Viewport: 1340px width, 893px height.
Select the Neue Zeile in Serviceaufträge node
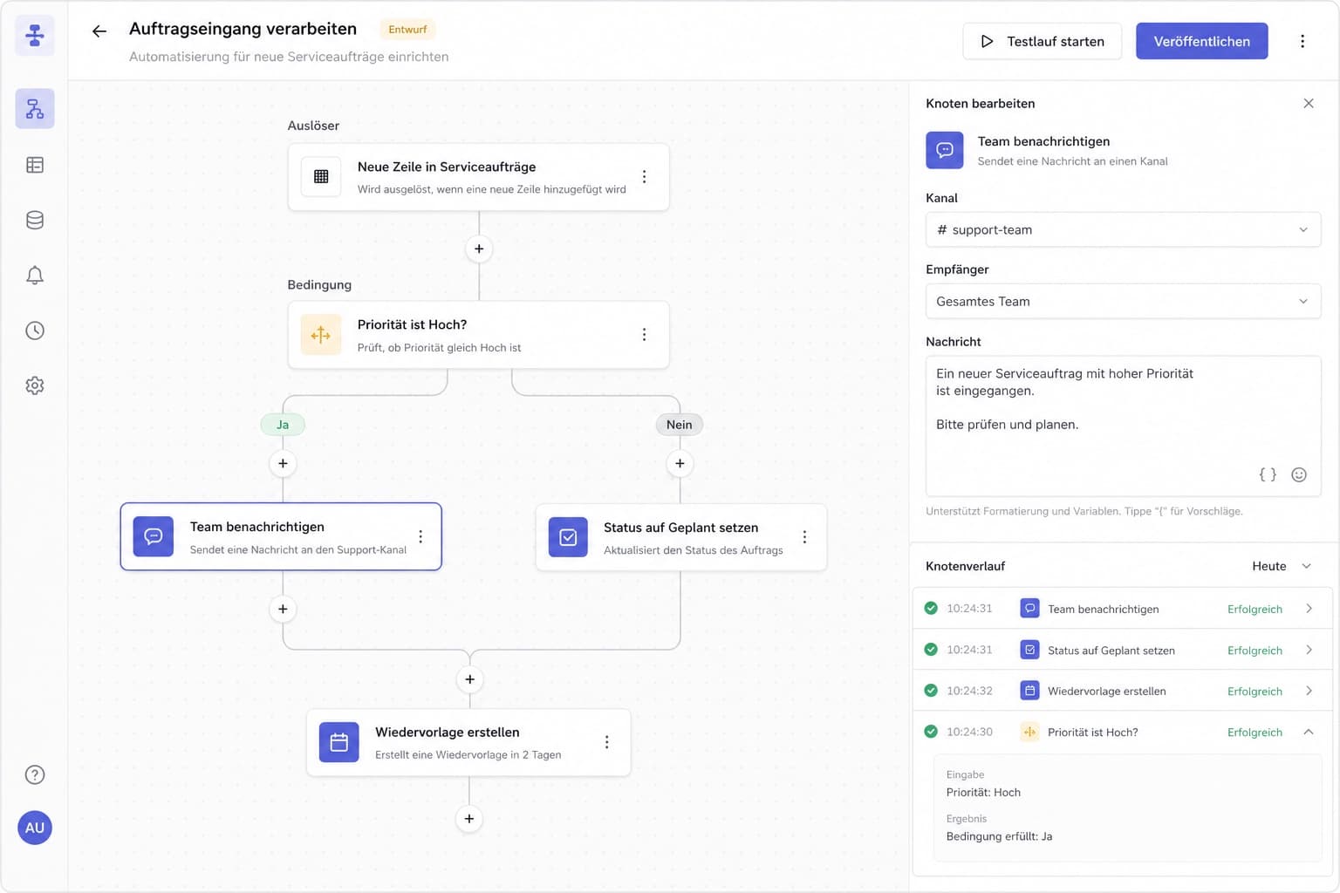[478, 177]
